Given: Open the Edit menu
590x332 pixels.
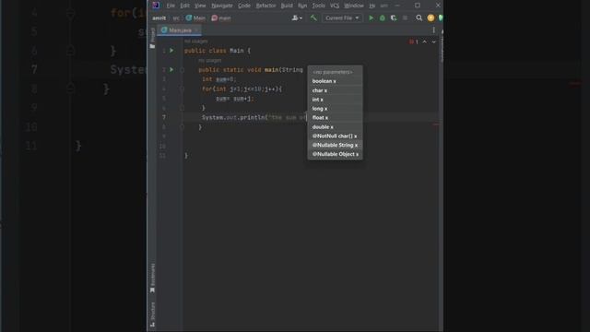Looking at the screenshot, I should coord(184,6).
